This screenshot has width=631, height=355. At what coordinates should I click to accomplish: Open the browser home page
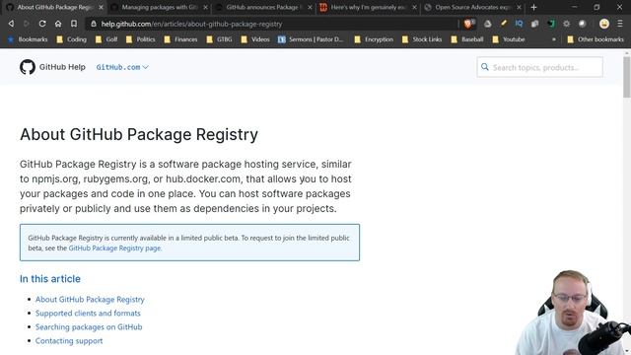[x=58, y=24]
